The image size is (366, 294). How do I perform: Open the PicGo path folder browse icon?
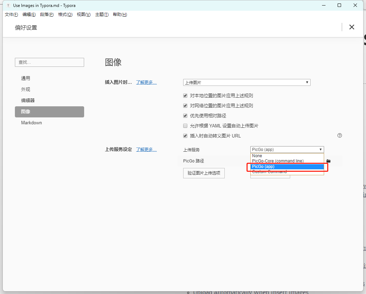coord(328,161)
